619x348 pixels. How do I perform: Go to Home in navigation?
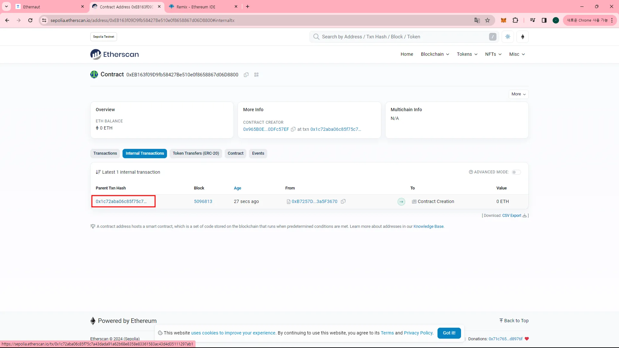coord(407,54)
